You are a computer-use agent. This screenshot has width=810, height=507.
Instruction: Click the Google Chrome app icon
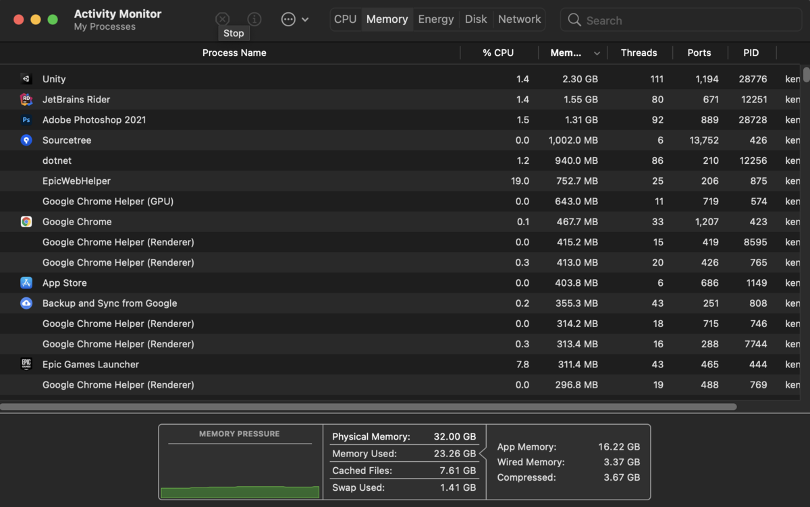[x=26, y=222]
